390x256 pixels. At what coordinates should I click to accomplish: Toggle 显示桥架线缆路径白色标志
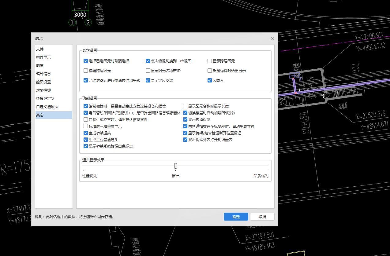[x=86, y=146]
